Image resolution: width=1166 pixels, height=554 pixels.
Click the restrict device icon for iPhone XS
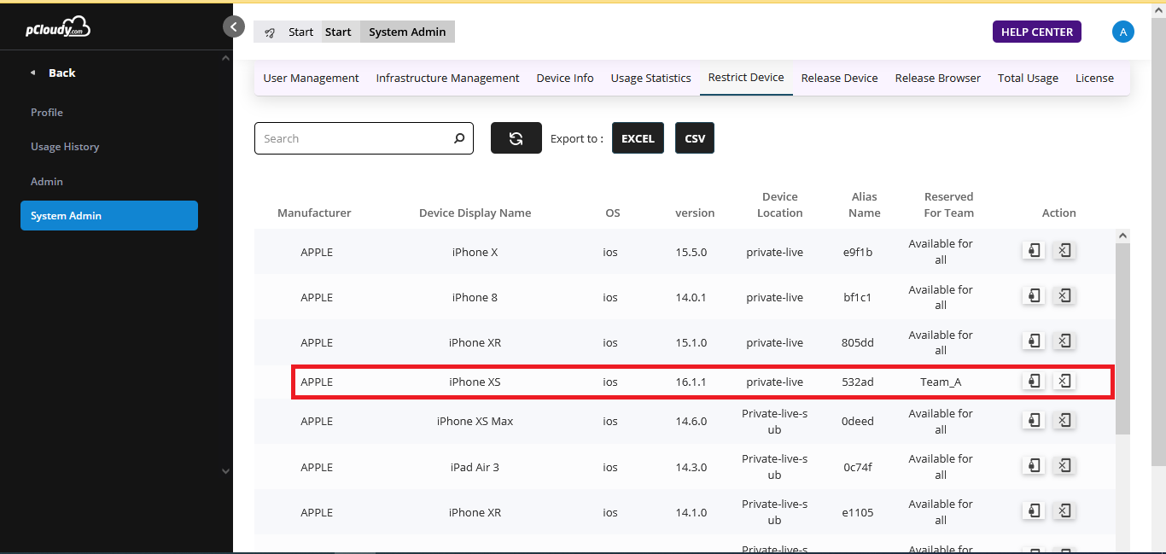pyautogui.click(x=1034, y=381)
